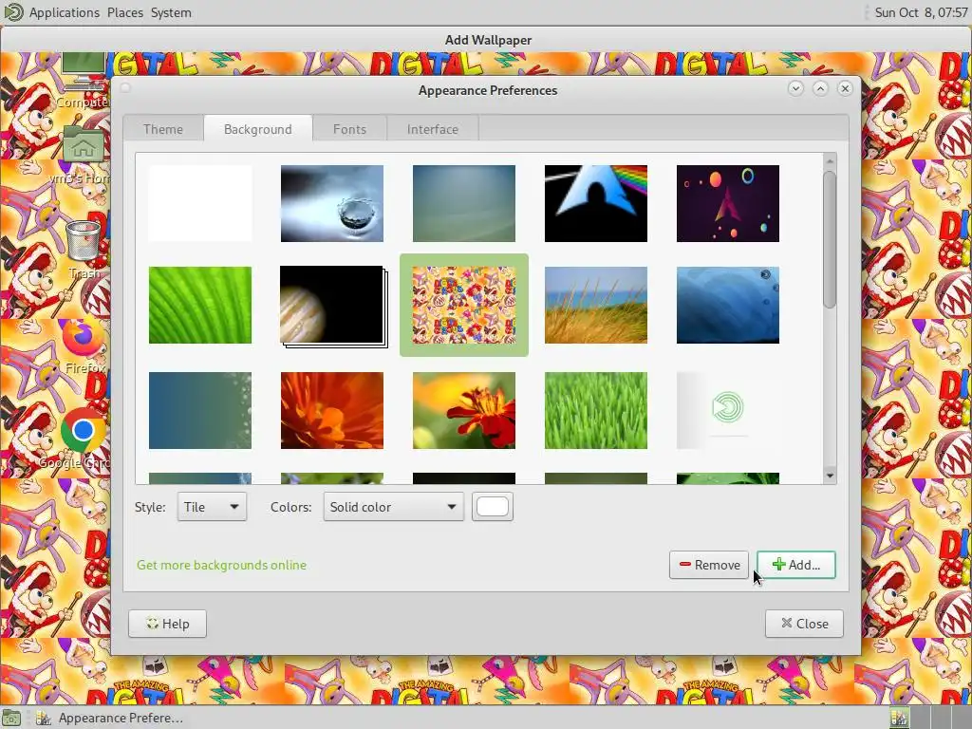Open the Applications menu

[x=64, y=12]
